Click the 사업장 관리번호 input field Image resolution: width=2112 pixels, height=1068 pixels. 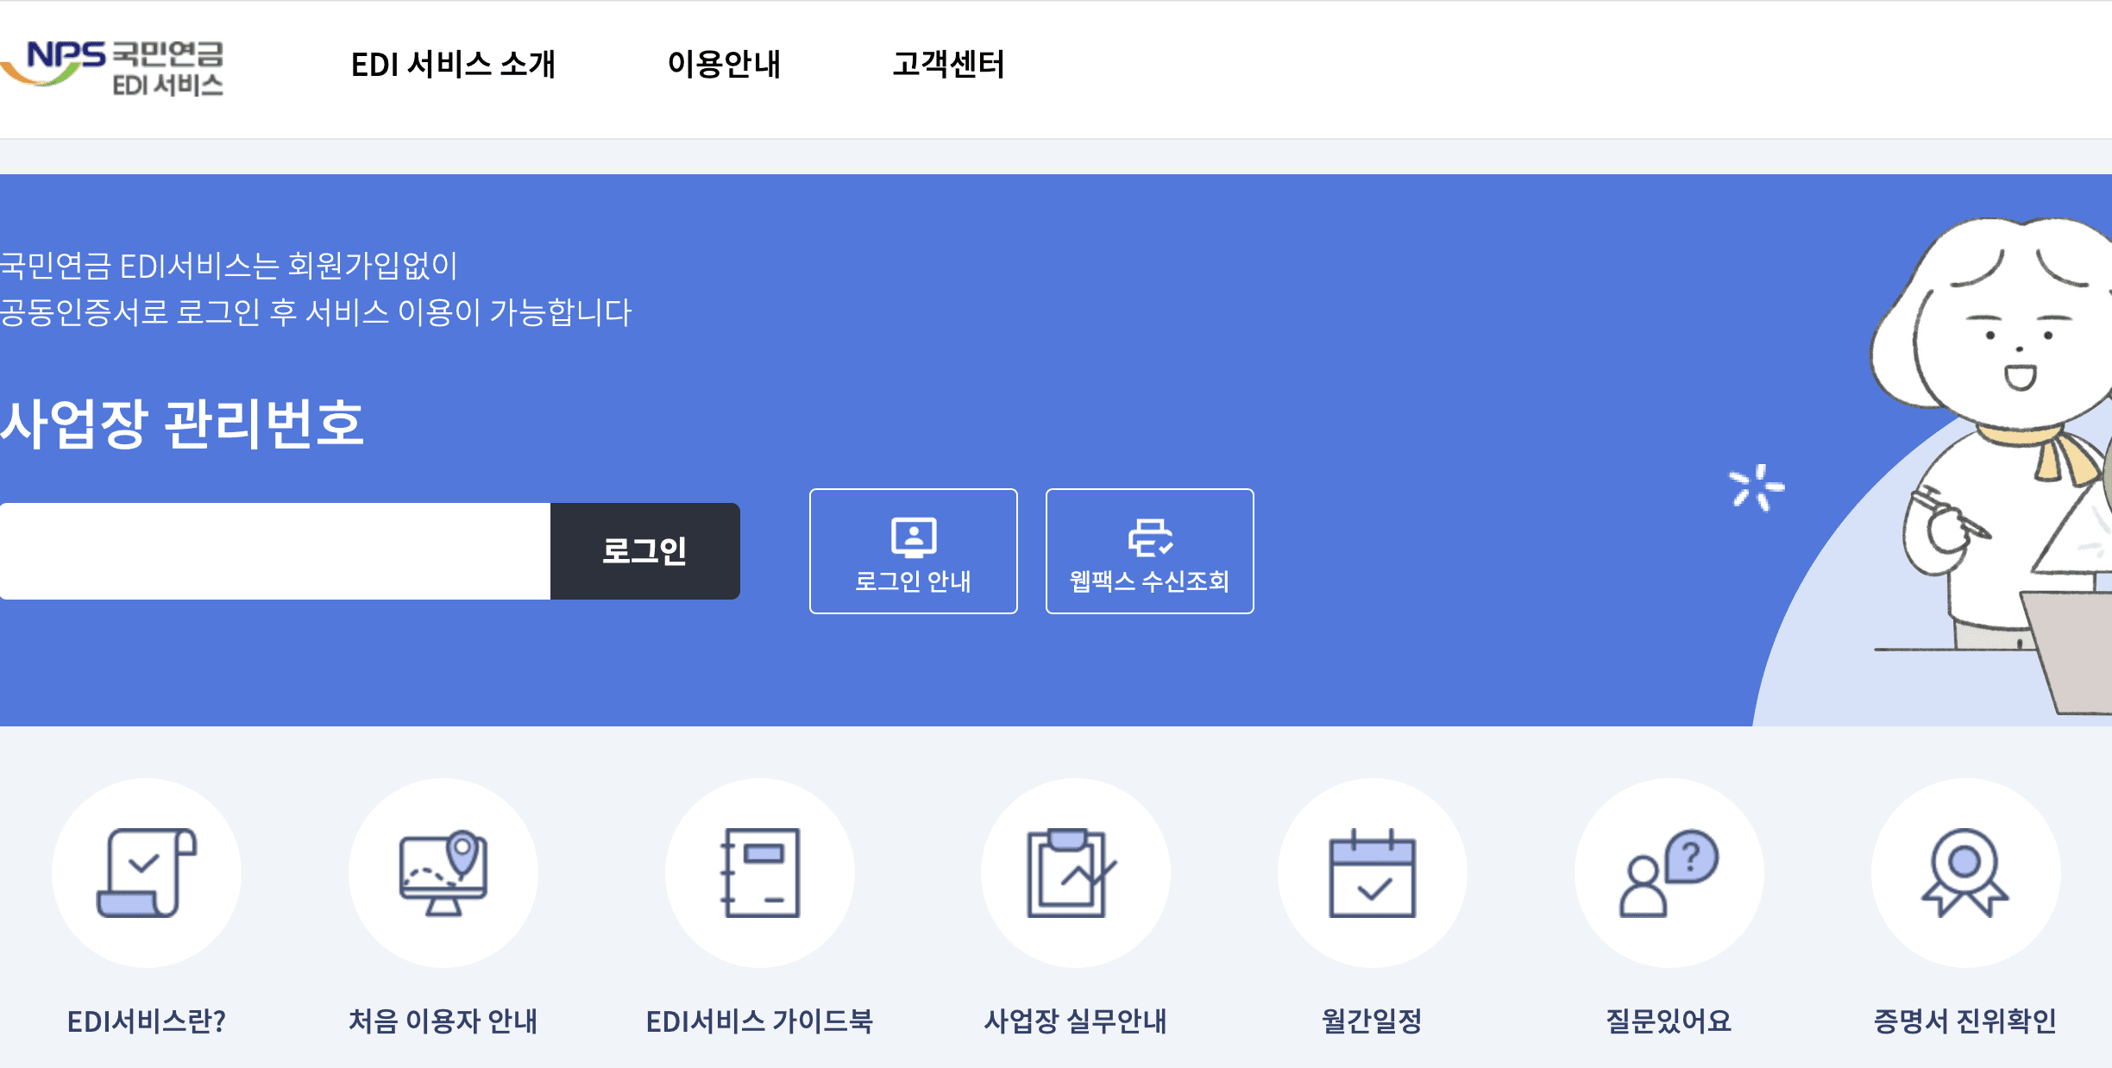(x=275, y=551)
